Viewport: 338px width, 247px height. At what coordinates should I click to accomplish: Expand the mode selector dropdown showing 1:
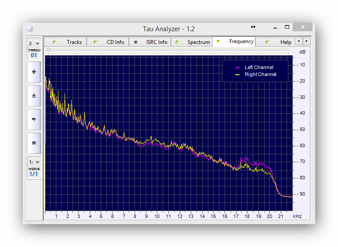(34, 162)
